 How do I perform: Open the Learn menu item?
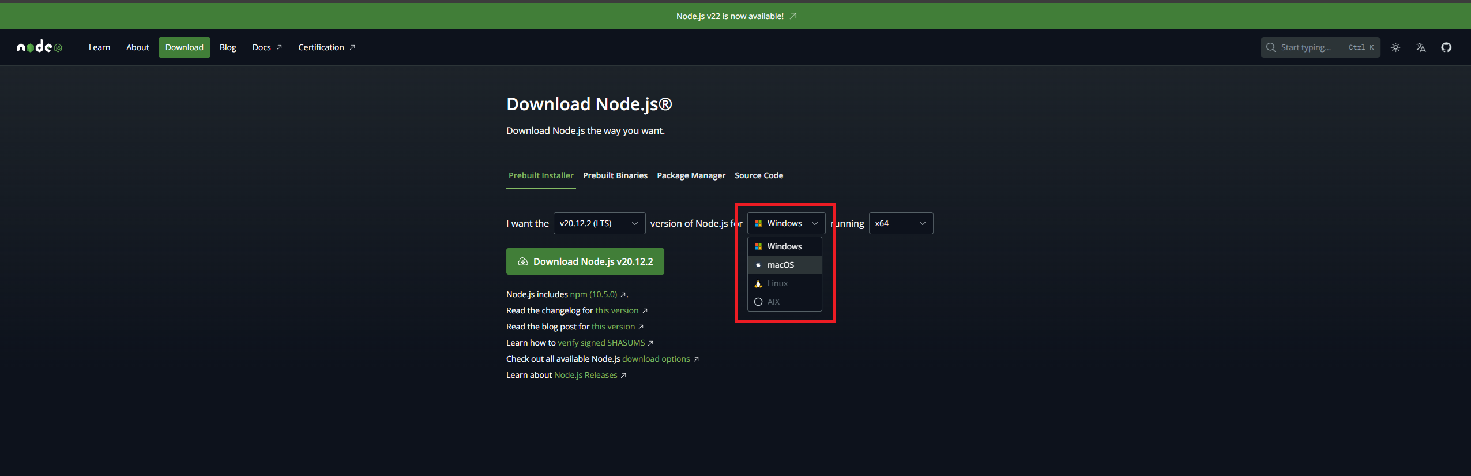point(99,47)
